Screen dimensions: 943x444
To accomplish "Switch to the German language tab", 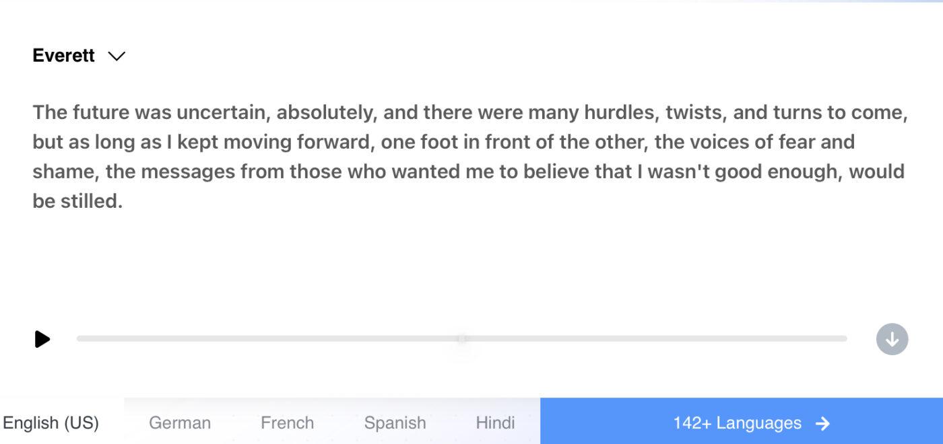I will click(x=179, y=422).
